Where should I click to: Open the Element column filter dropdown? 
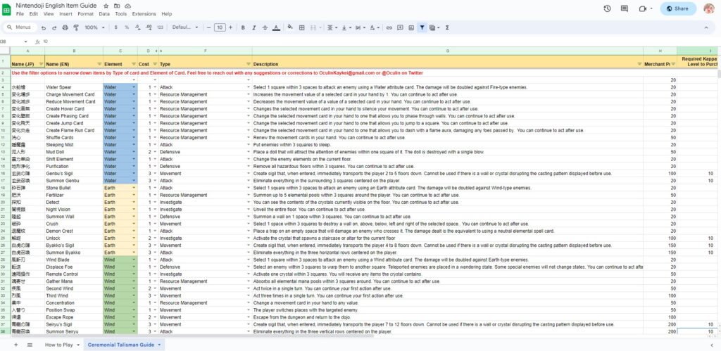[x=134, y=64]
